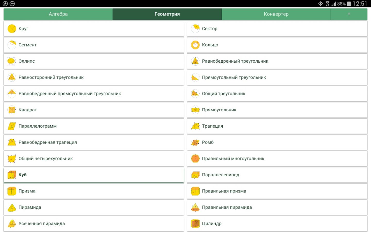The width and height of the screenshot is (371, 232).
Task: Click the pyramid icon next to Пирамида
Action: point(12,207)
